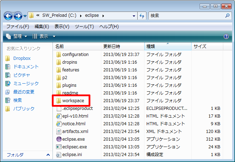
Task: Click the eclipse.ini gear file icon
Action: click(x=58, y=155)
